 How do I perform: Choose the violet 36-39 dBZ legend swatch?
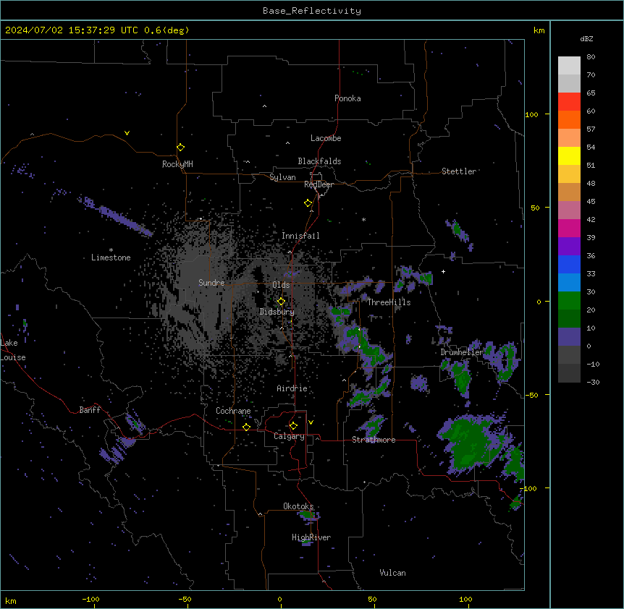pos(569,247)
